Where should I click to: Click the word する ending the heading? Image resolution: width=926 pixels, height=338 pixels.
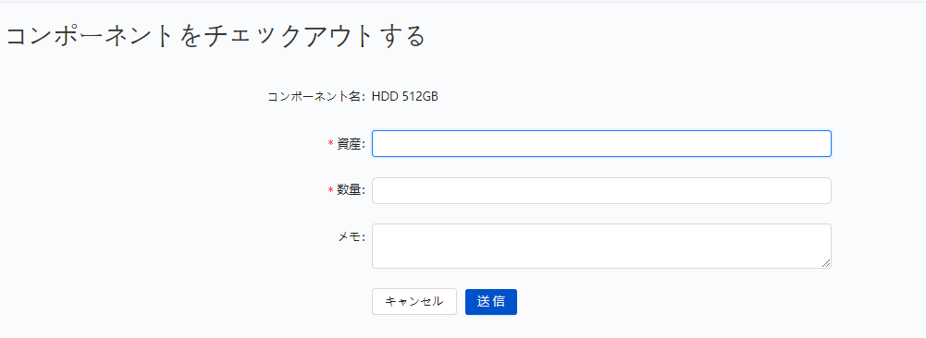[x=401, y=36]
